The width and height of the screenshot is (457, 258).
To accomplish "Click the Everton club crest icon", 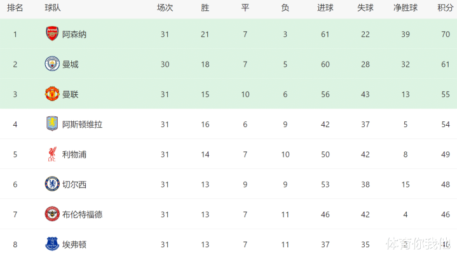I will pyautogui.click(x=52, y=243).
